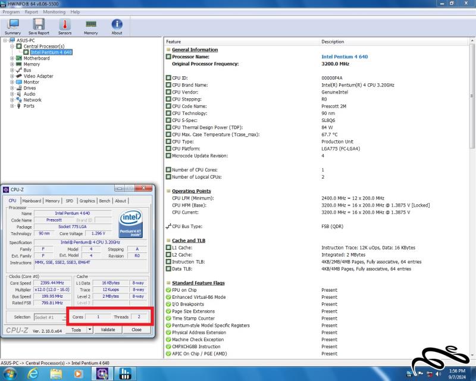Open the Tools dropdown arrow in CPU-Z
This screenshot has width=476, height=381.
(90, 329)
